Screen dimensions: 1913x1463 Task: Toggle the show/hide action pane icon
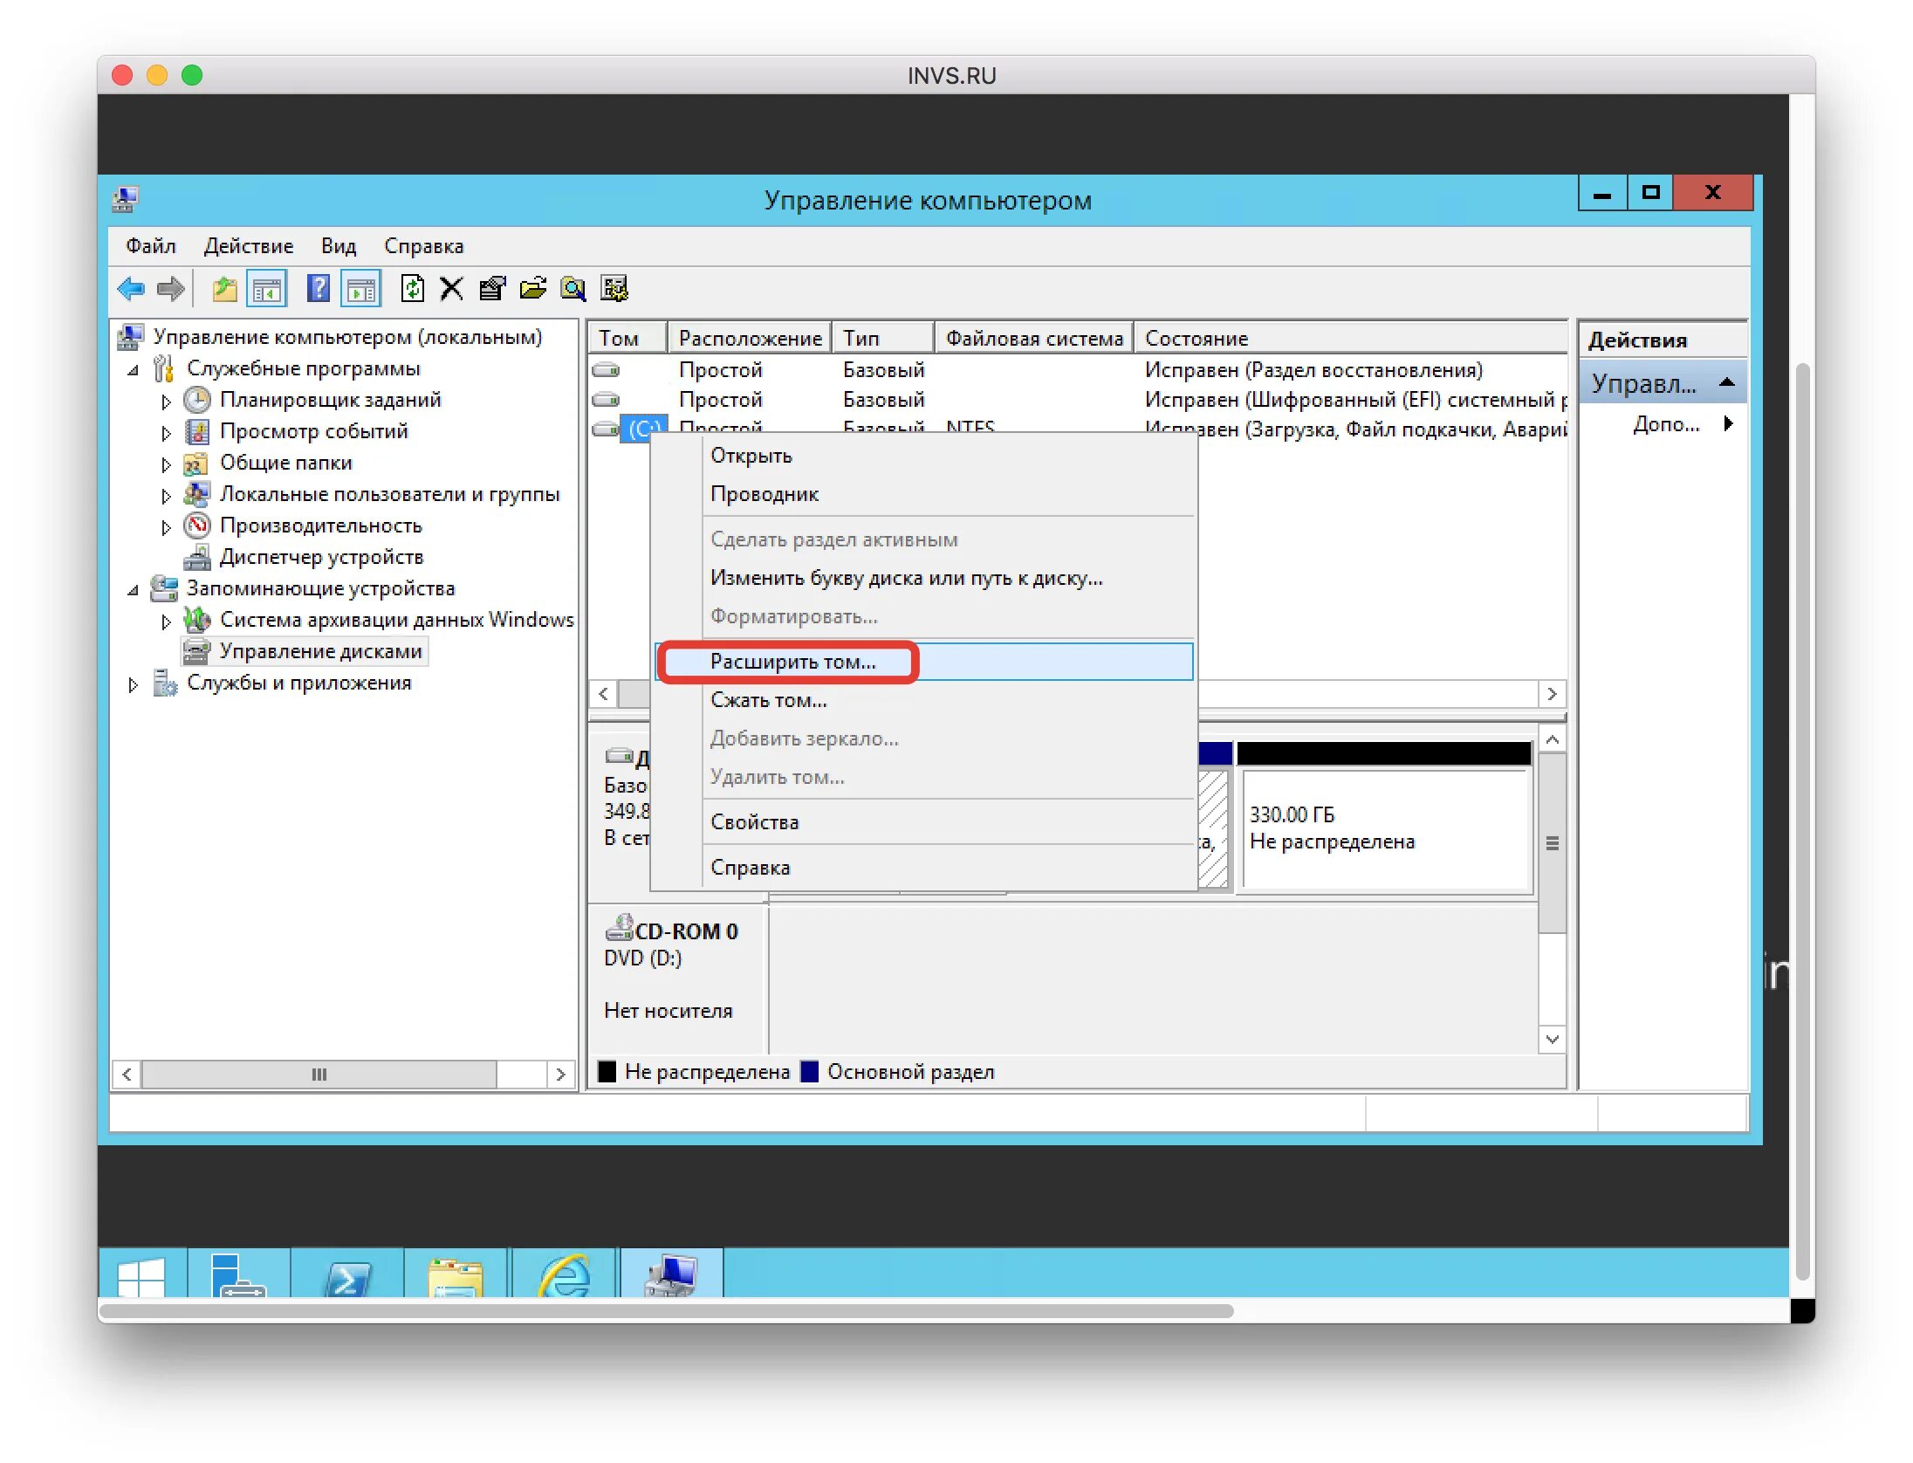pyautogui.click(x=361, y=289)
